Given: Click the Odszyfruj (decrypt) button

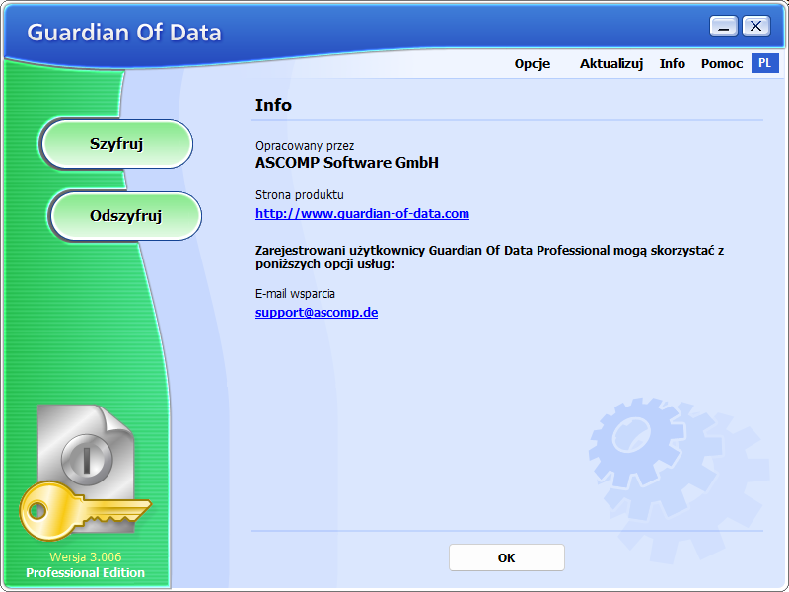Looking at the screenshot, I should (x=126, y=216).
